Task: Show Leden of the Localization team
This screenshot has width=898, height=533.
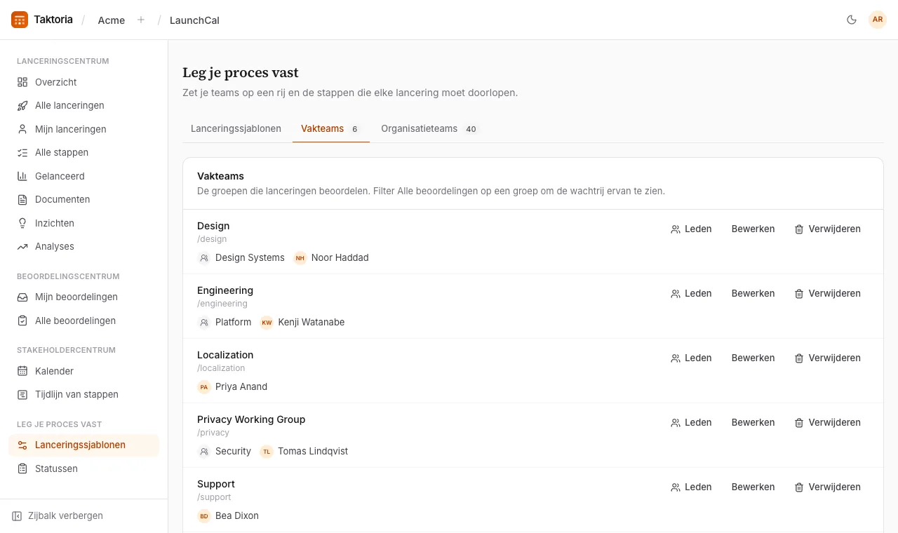Action: 691,358
